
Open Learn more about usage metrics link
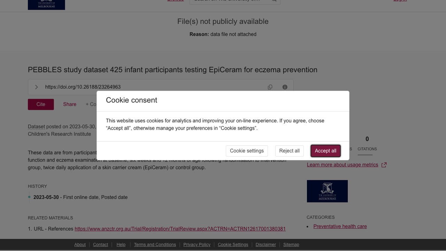pyautogui.click(x=343, y=165)
